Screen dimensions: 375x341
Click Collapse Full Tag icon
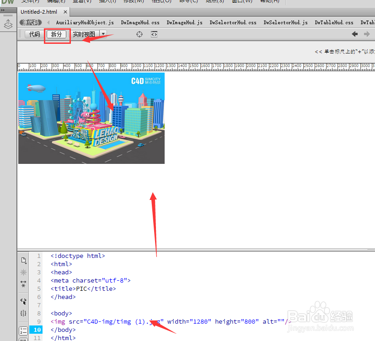23,283
